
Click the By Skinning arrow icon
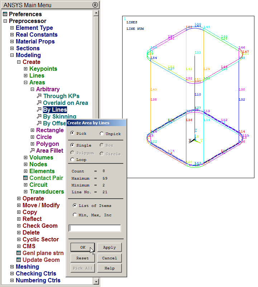pyautogui.click(x=39, y=116)
